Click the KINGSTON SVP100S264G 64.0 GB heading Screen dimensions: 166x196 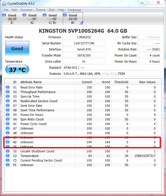pyautogui.click(x=83, y=31)
